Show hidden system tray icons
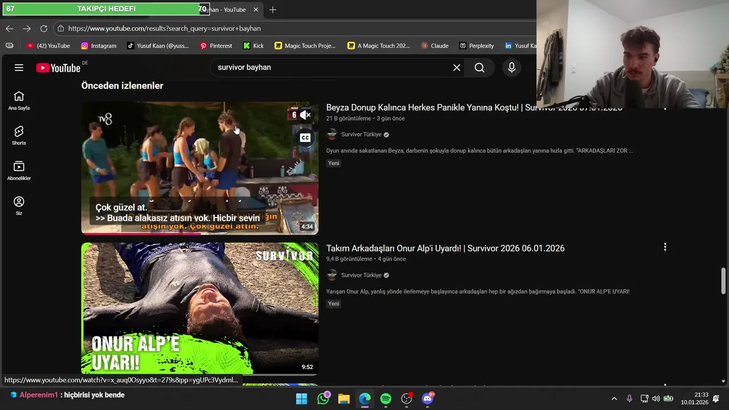 click(614, 399)
